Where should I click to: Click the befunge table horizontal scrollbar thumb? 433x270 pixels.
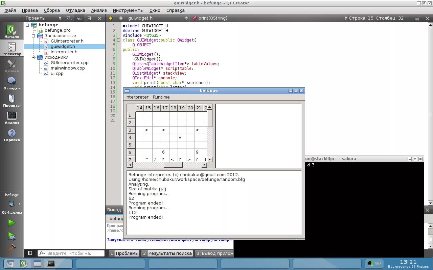tap(173, 165)
